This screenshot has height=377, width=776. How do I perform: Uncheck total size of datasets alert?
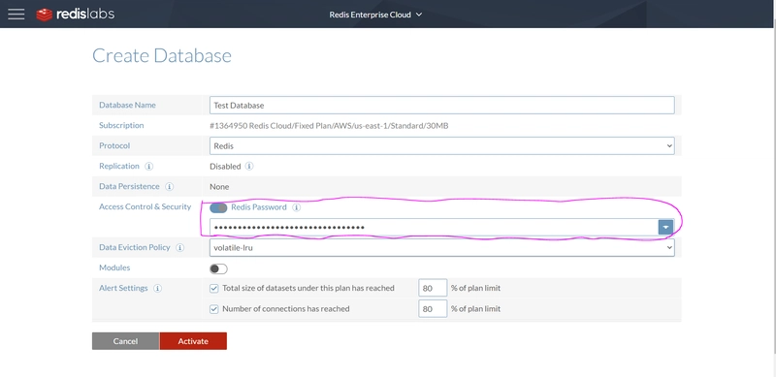214,288
